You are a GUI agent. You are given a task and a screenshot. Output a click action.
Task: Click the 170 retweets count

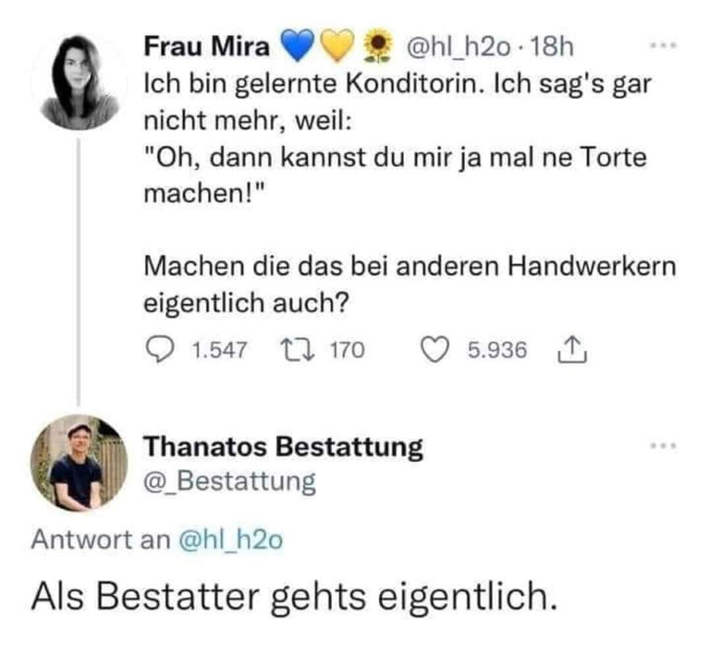click(347, 350)
